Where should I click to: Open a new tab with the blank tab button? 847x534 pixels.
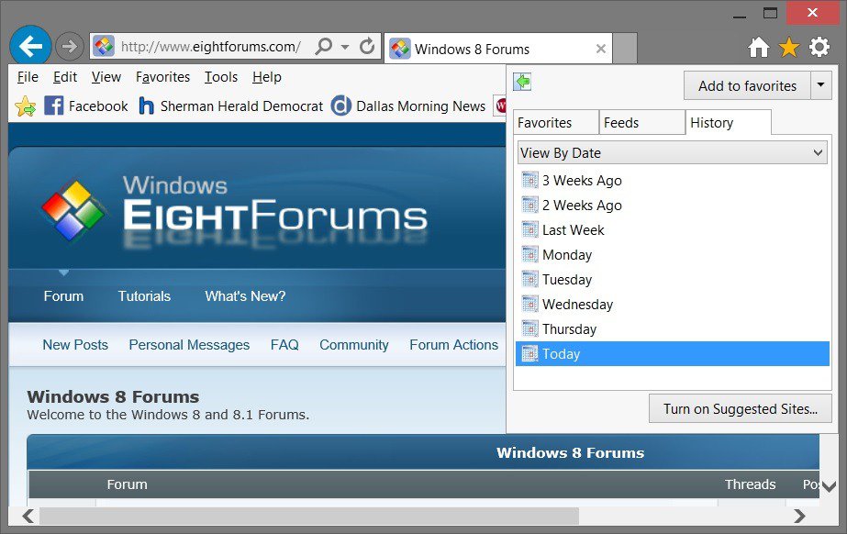pos(625,49)
